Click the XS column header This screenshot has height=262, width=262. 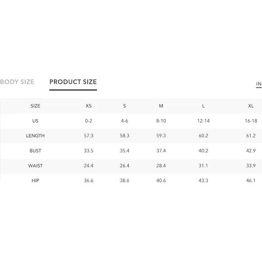(89, 106)
